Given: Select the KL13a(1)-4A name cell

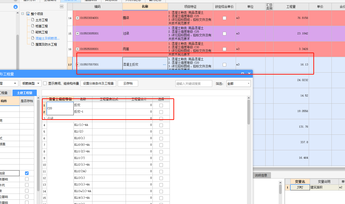Looking at the screenshot, I should coord(83,192).
